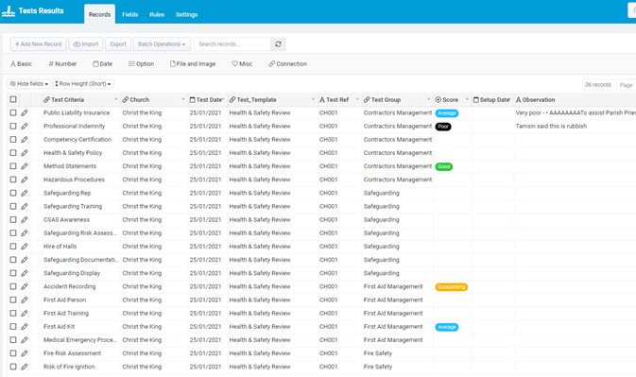Edit the Professional Indemnity record pencil

click(x=25, y=126)
